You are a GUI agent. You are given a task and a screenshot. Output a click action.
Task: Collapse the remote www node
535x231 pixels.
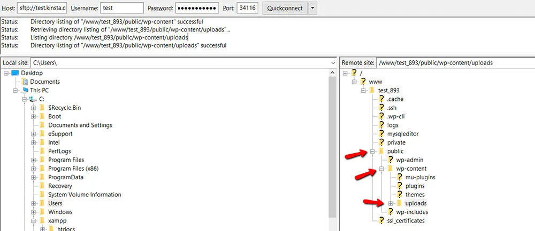(354, 82)
